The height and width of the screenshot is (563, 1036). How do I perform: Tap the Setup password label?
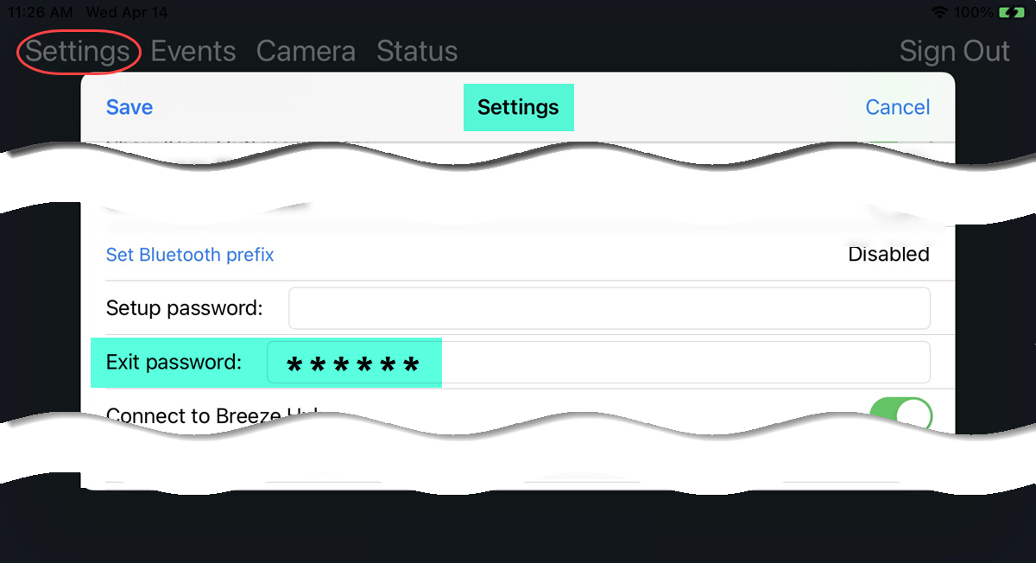click(x=184, y=307)
